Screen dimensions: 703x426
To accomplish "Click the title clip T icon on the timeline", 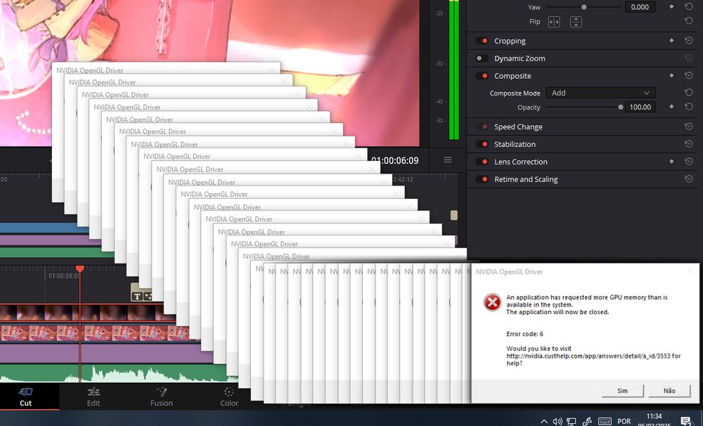I will (x=137, y=296).
